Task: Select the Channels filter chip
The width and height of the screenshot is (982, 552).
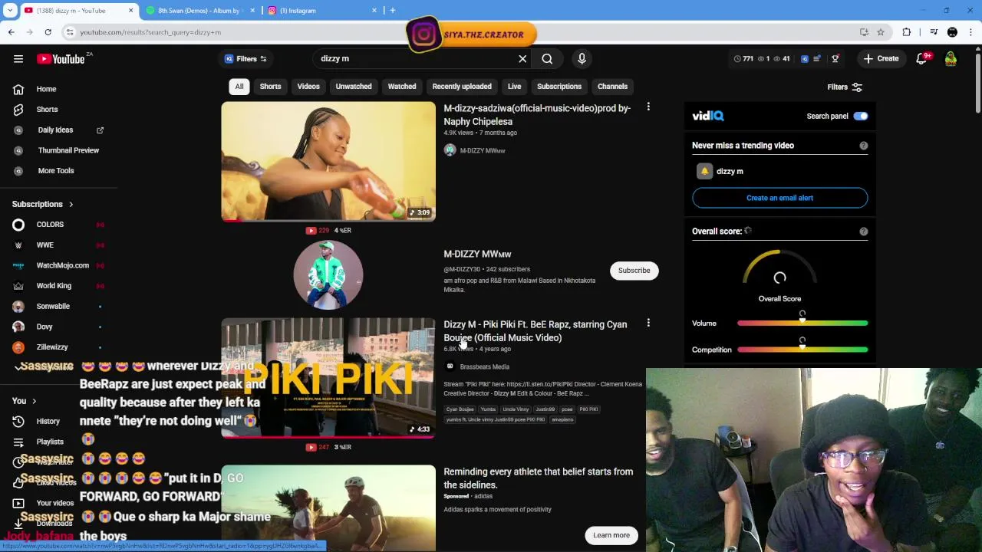Action: [612, 87]
